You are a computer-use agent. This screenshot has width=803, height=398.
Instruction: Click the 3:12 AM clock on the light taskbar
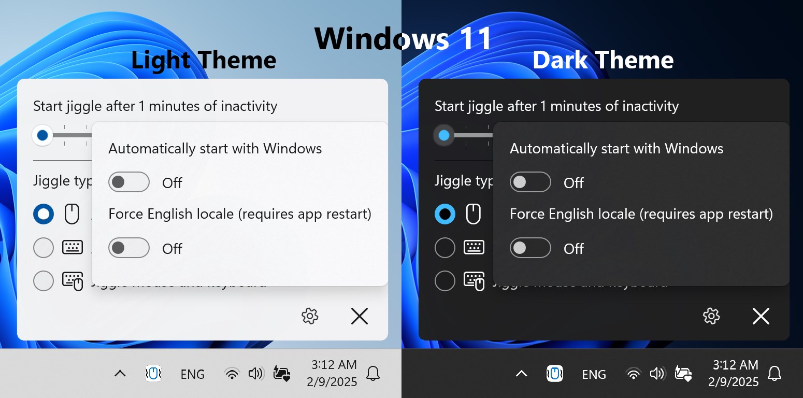[x=334, y=364]
